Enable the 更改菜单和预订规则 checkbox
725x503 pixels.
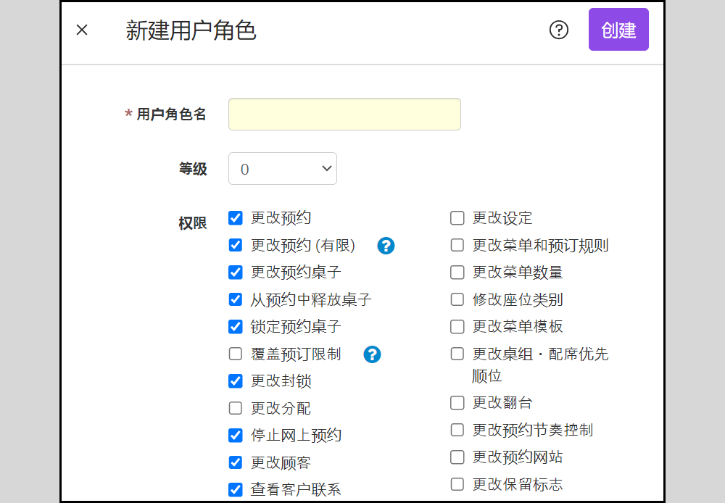457,245
